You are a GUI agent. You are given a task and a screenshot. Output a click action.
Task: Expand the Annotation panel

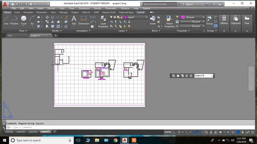pos(83,31)
